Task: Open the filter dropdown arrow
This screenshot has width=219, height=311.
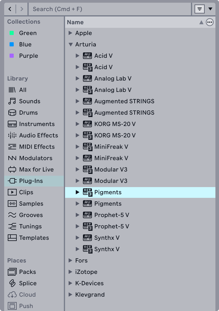Action: [x=210, y=9]
